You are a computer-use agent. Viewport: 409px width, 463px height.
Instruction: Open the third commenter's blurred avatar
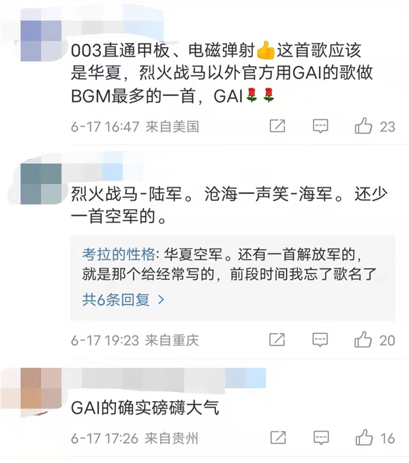[41, 388]
